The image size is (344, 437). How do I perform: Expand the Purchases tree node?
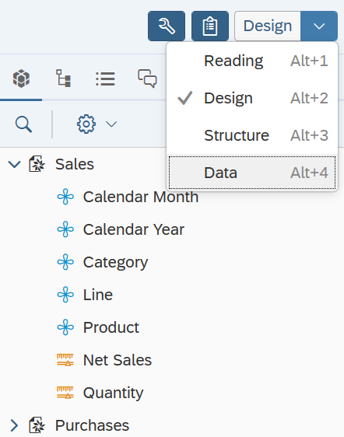14,425
